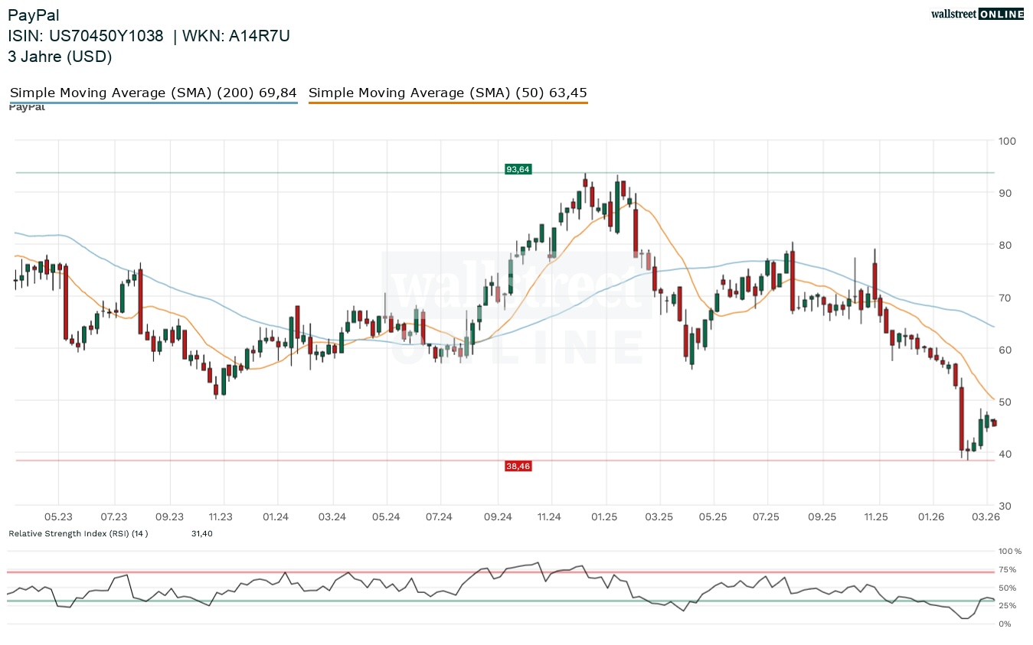Toggle the SMA (50) legend entry
1033x645 pixels.
448,93
